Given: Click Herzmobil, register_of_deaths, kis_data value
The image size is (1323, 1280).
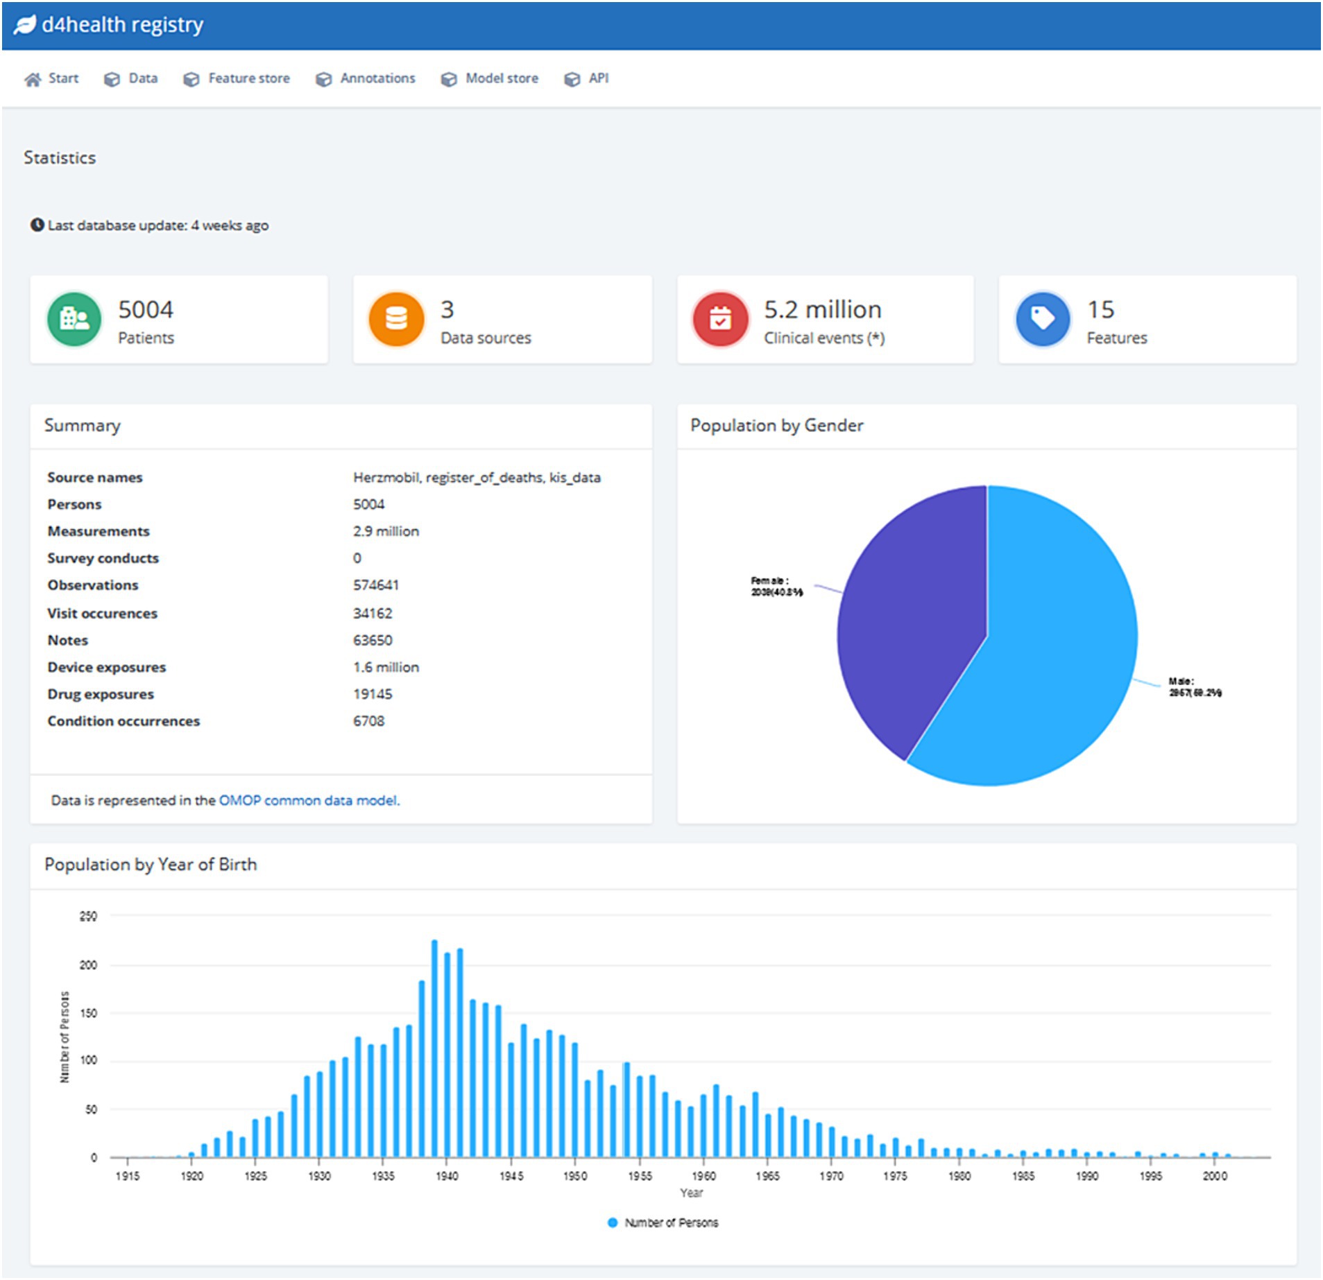Looking at the screenshot, I should tap(477, 477).
